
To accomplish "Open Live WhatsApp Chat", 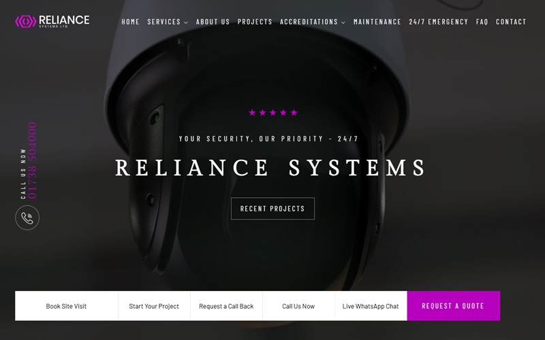I will pos(371,306).
